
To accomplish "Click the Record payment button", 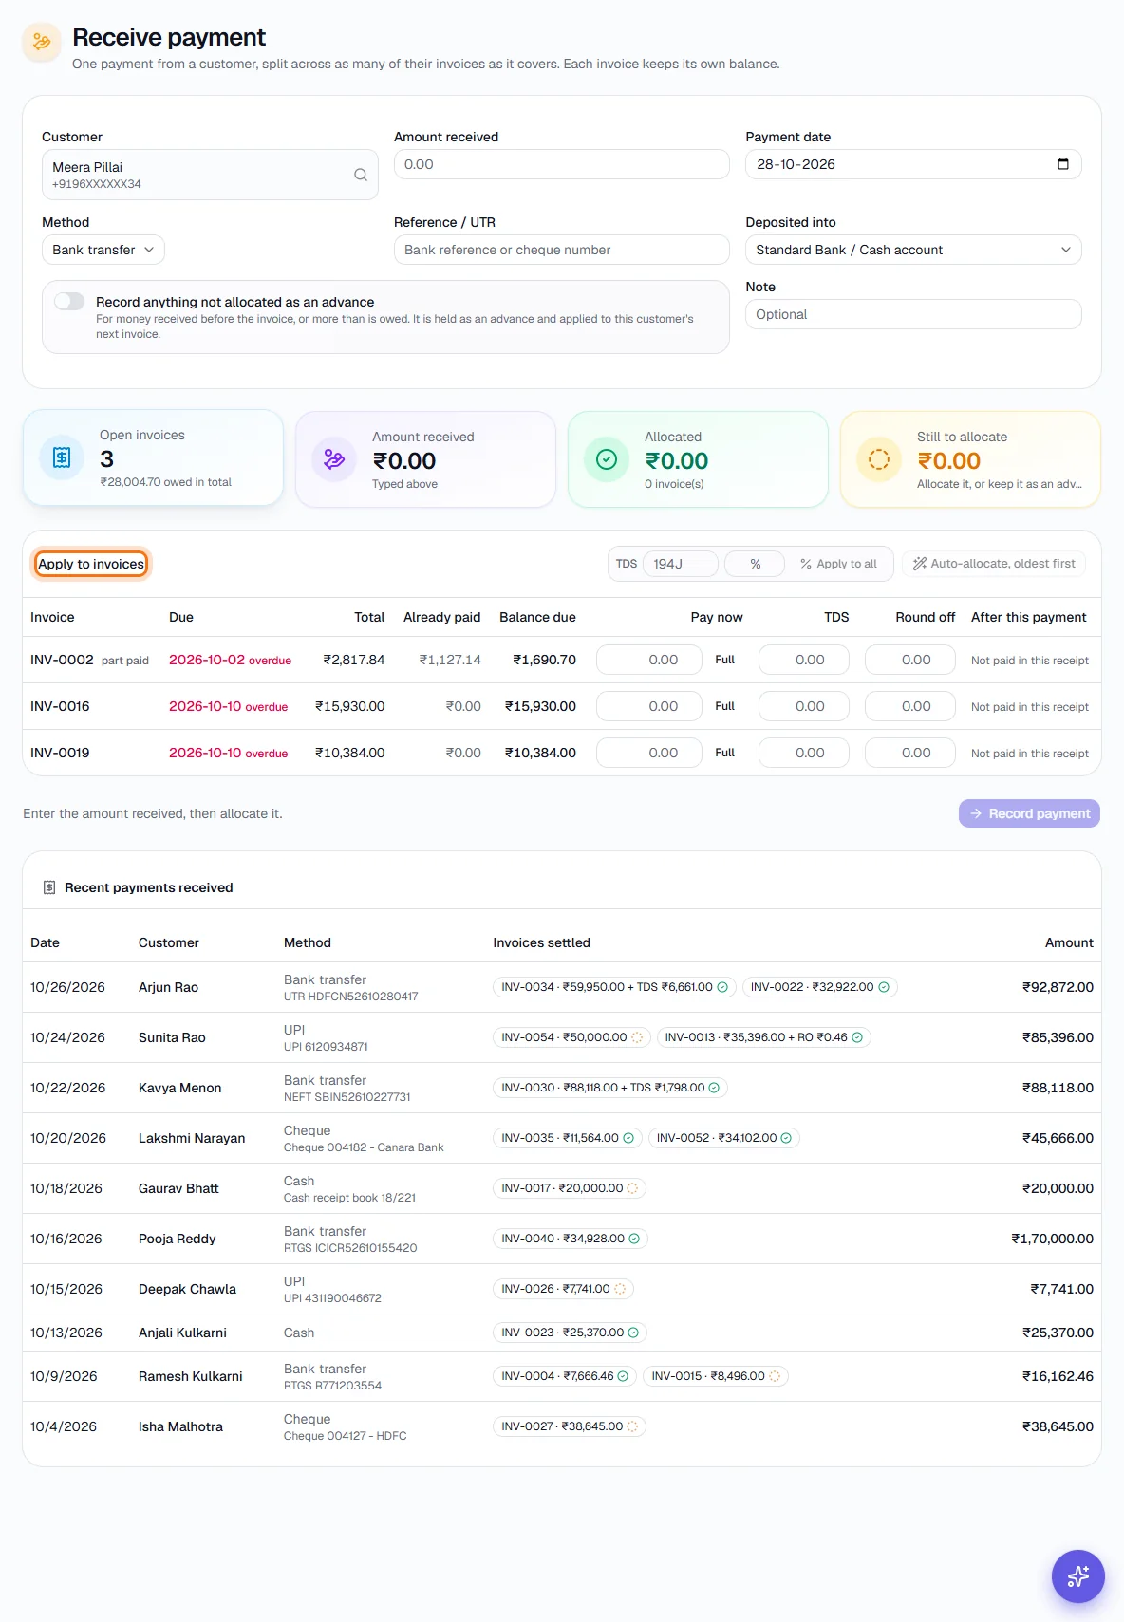I will click(1029, 813).
